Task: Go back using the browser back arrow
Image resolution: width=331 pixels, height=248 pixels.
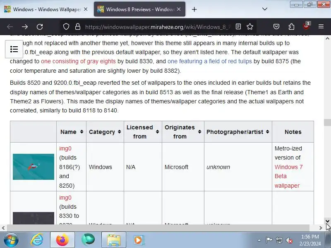Action: click(10, 27)
